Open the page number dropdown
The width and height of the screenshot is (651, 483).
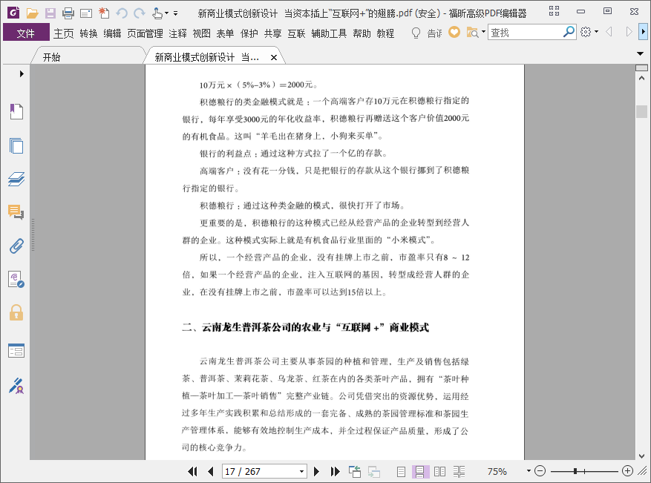[301, 471]
